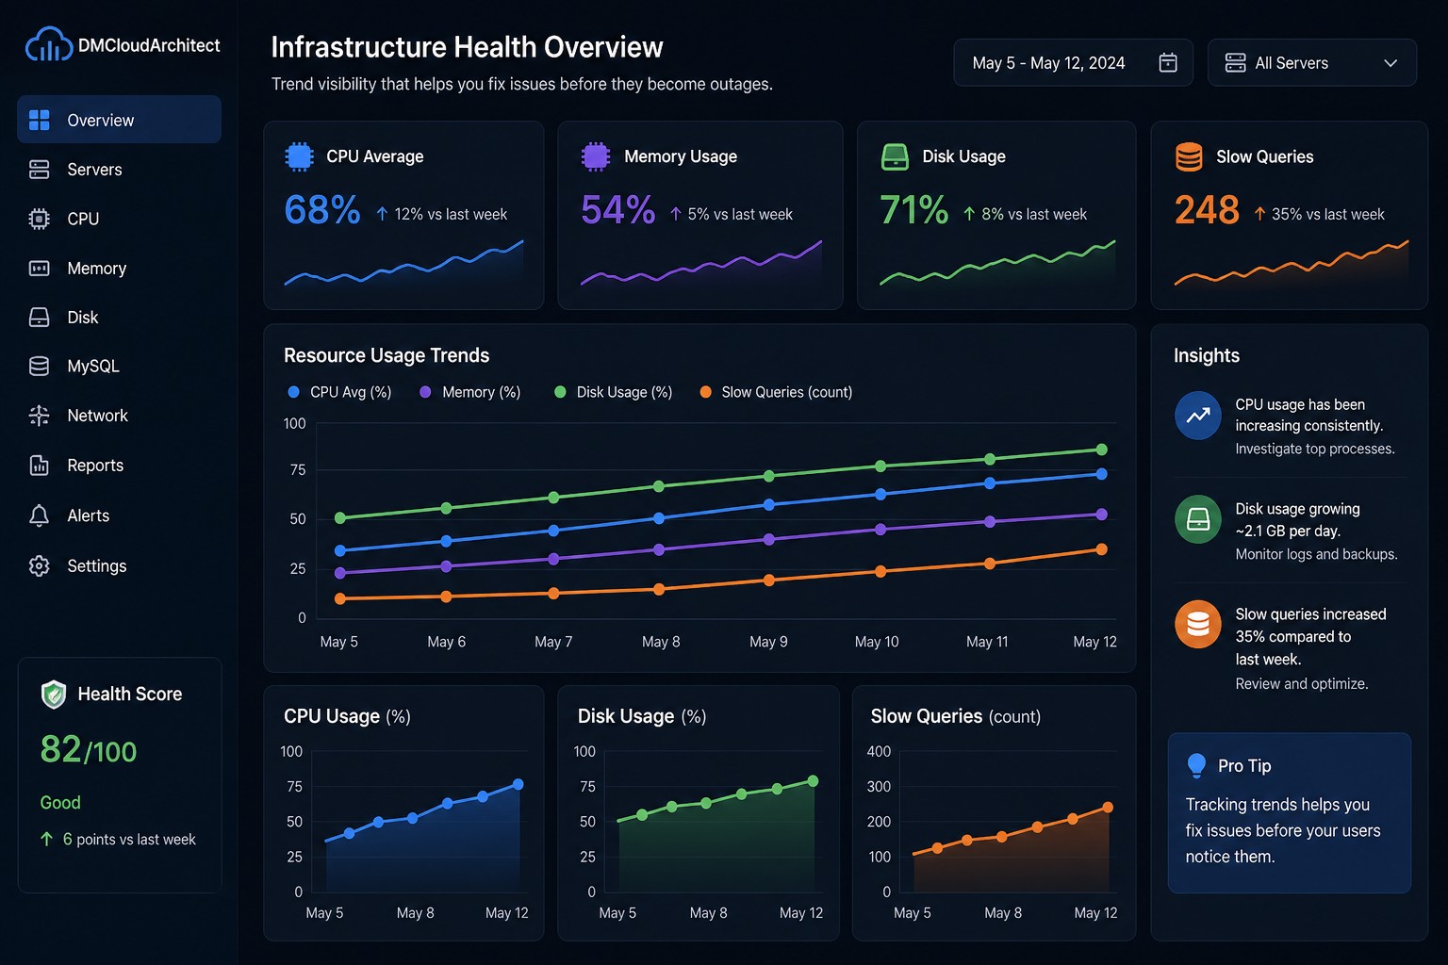1448x965 pixels.
Task: Open the Disk sidebar label
Action: pyautogui.click(x=82, y=318)
